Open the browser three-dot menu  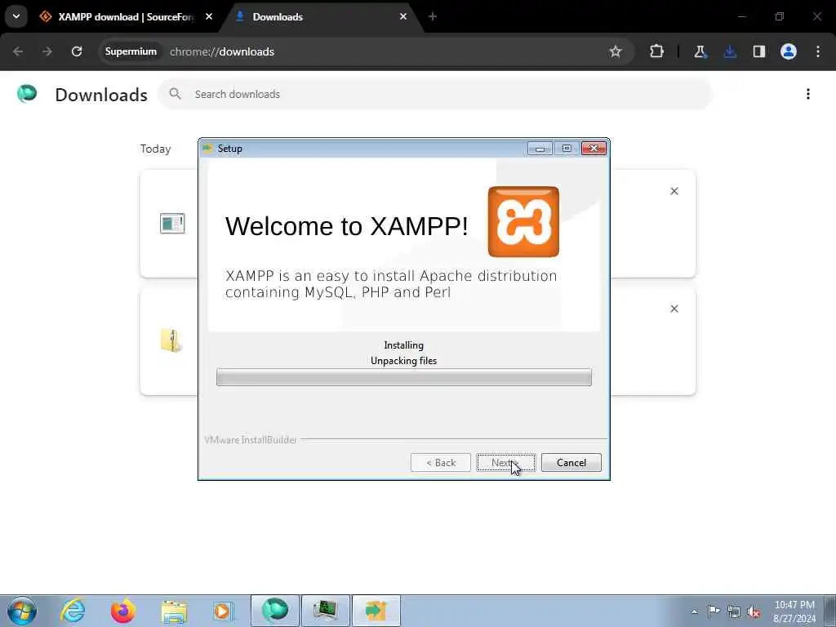818,51
